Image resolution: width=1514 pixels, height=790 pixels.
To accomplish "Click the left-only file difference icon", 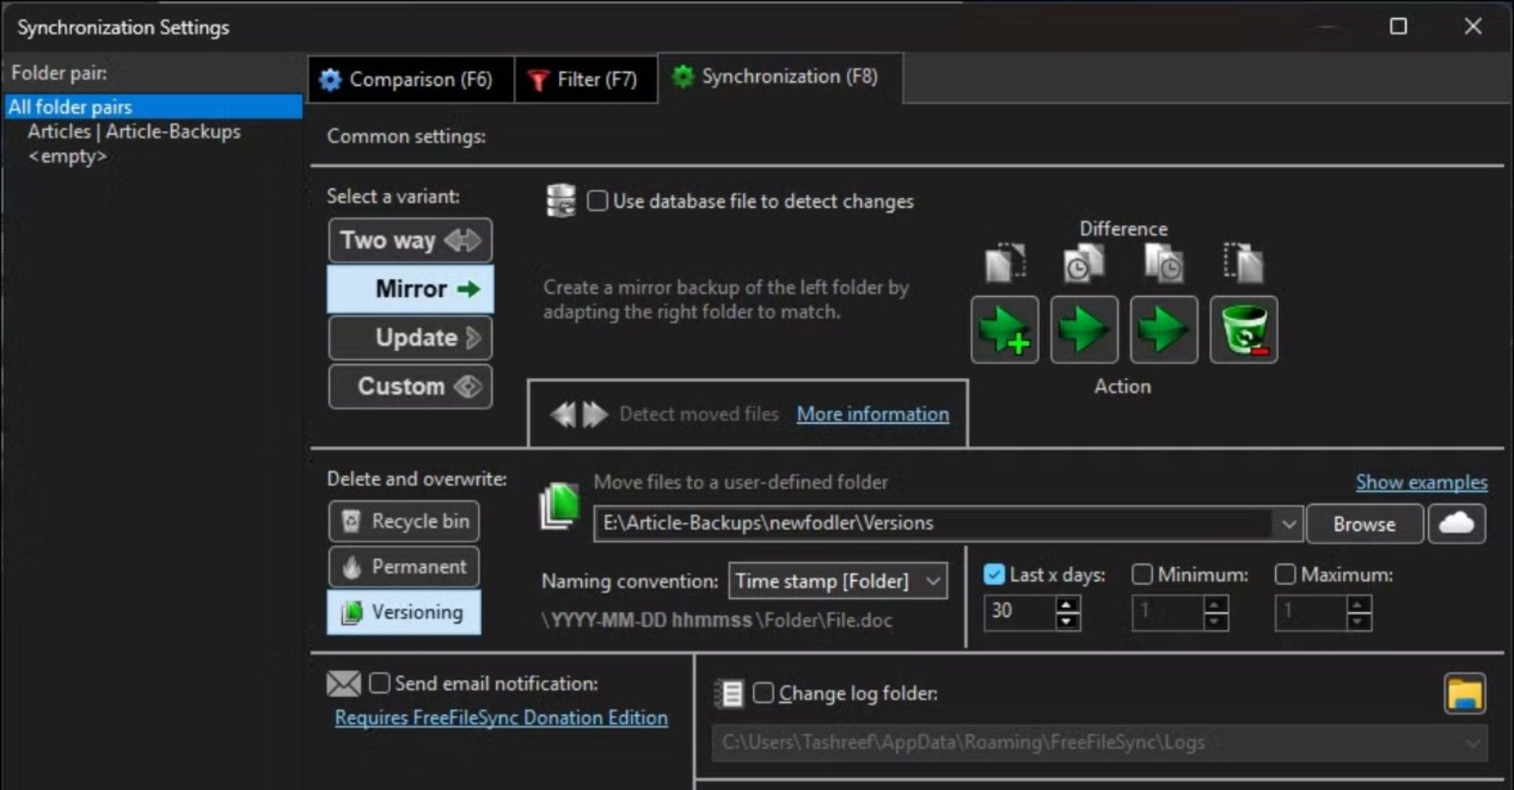I will pyautogui.click(x=1005, y=262).
